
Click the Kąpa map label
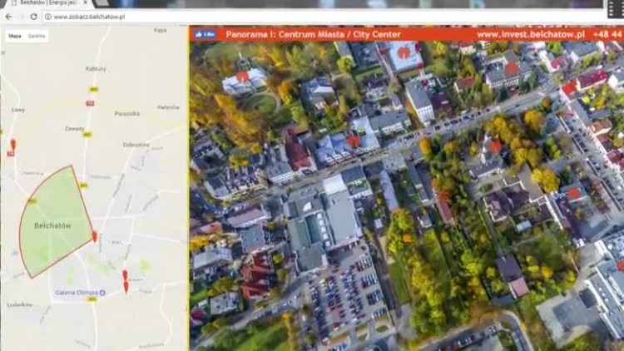pos(160,30)
